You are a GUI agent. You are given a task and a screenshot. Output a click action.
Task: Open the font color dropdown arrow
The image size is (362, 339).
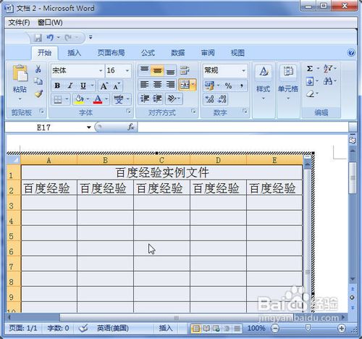[x=106, y=99]
